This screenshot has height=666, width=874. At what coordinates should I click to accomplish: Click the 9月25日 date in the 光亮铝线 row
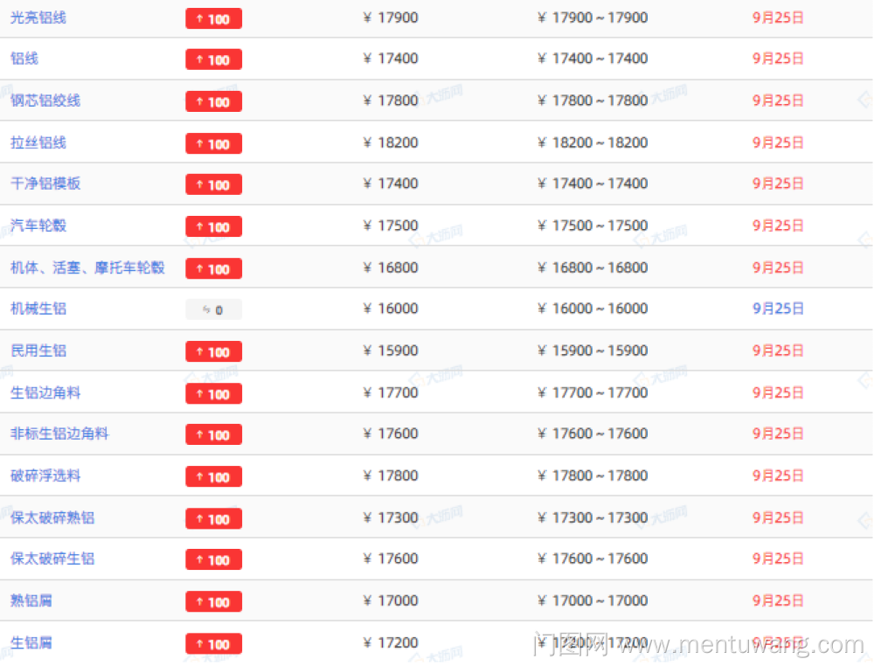click(x=778, y=17)
